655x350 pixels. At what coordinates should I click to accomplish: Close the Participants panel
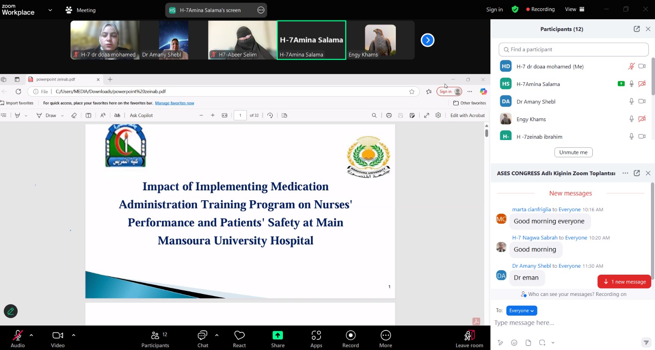(648, 29)
